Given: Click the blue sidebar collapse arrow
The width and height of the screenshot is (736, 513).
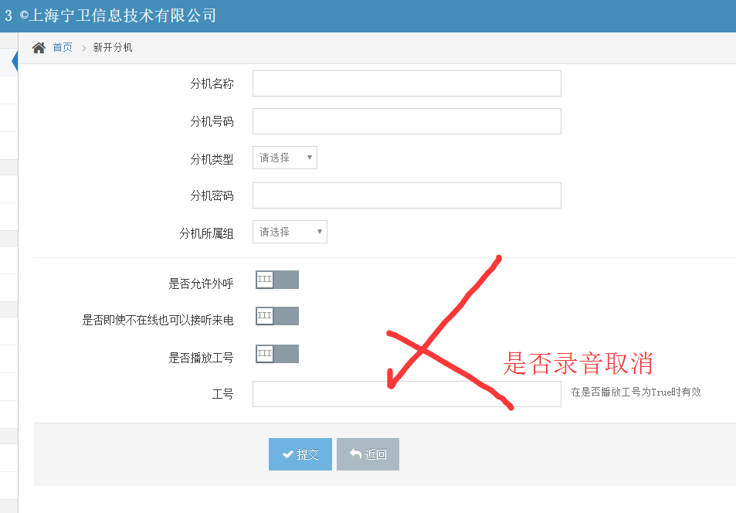Looking at the screenshot, I should [15, 61].
